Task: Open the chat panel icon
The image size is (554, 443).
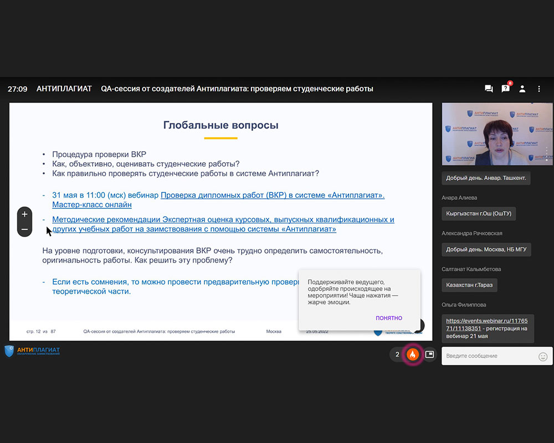Action: 489,89
